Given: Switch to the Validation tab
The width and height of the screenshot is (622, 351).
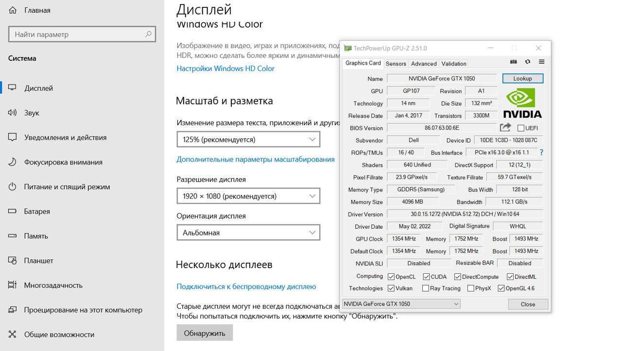Looking at the screenshot, I should [x=454, y=64].
